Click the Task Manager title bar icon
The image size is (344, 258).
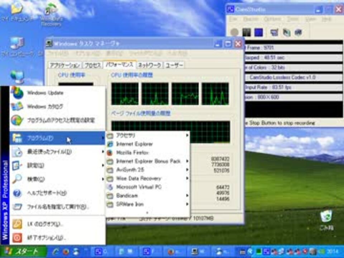point(49,43)
